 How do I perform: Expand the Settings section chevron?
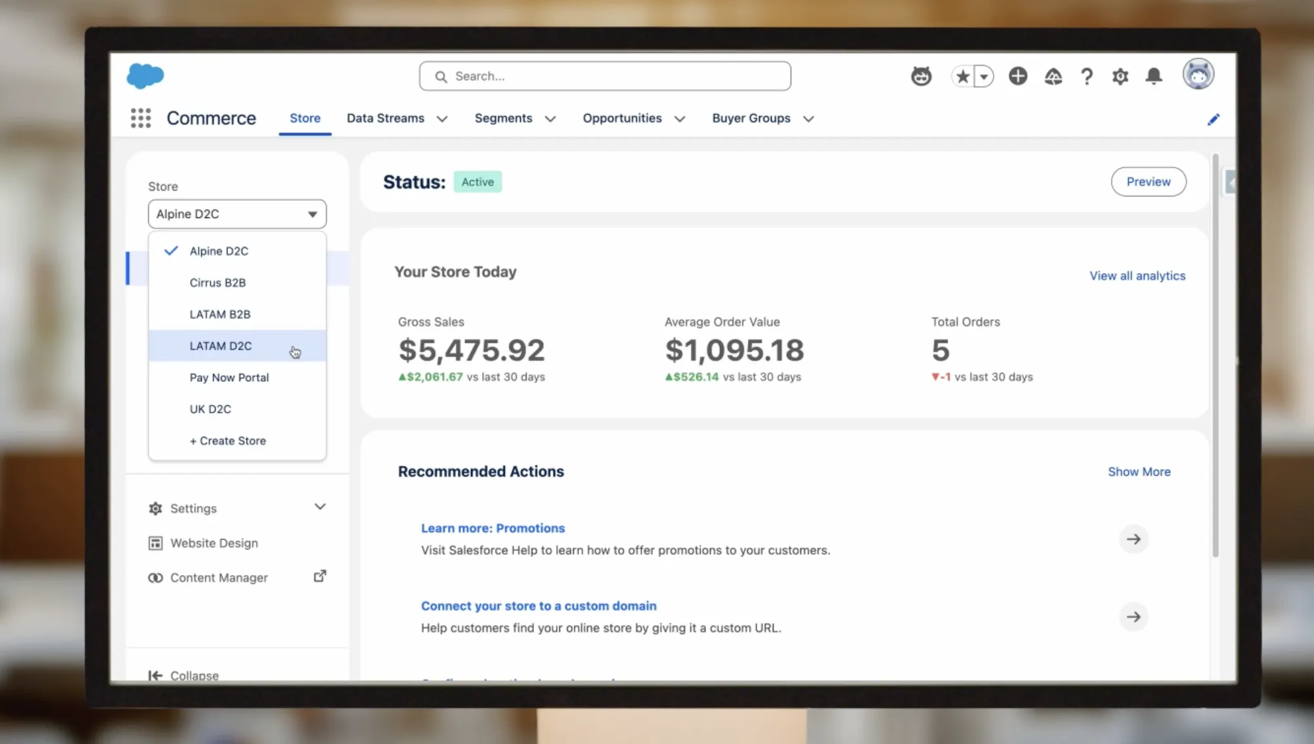click(x=320, y=507)
